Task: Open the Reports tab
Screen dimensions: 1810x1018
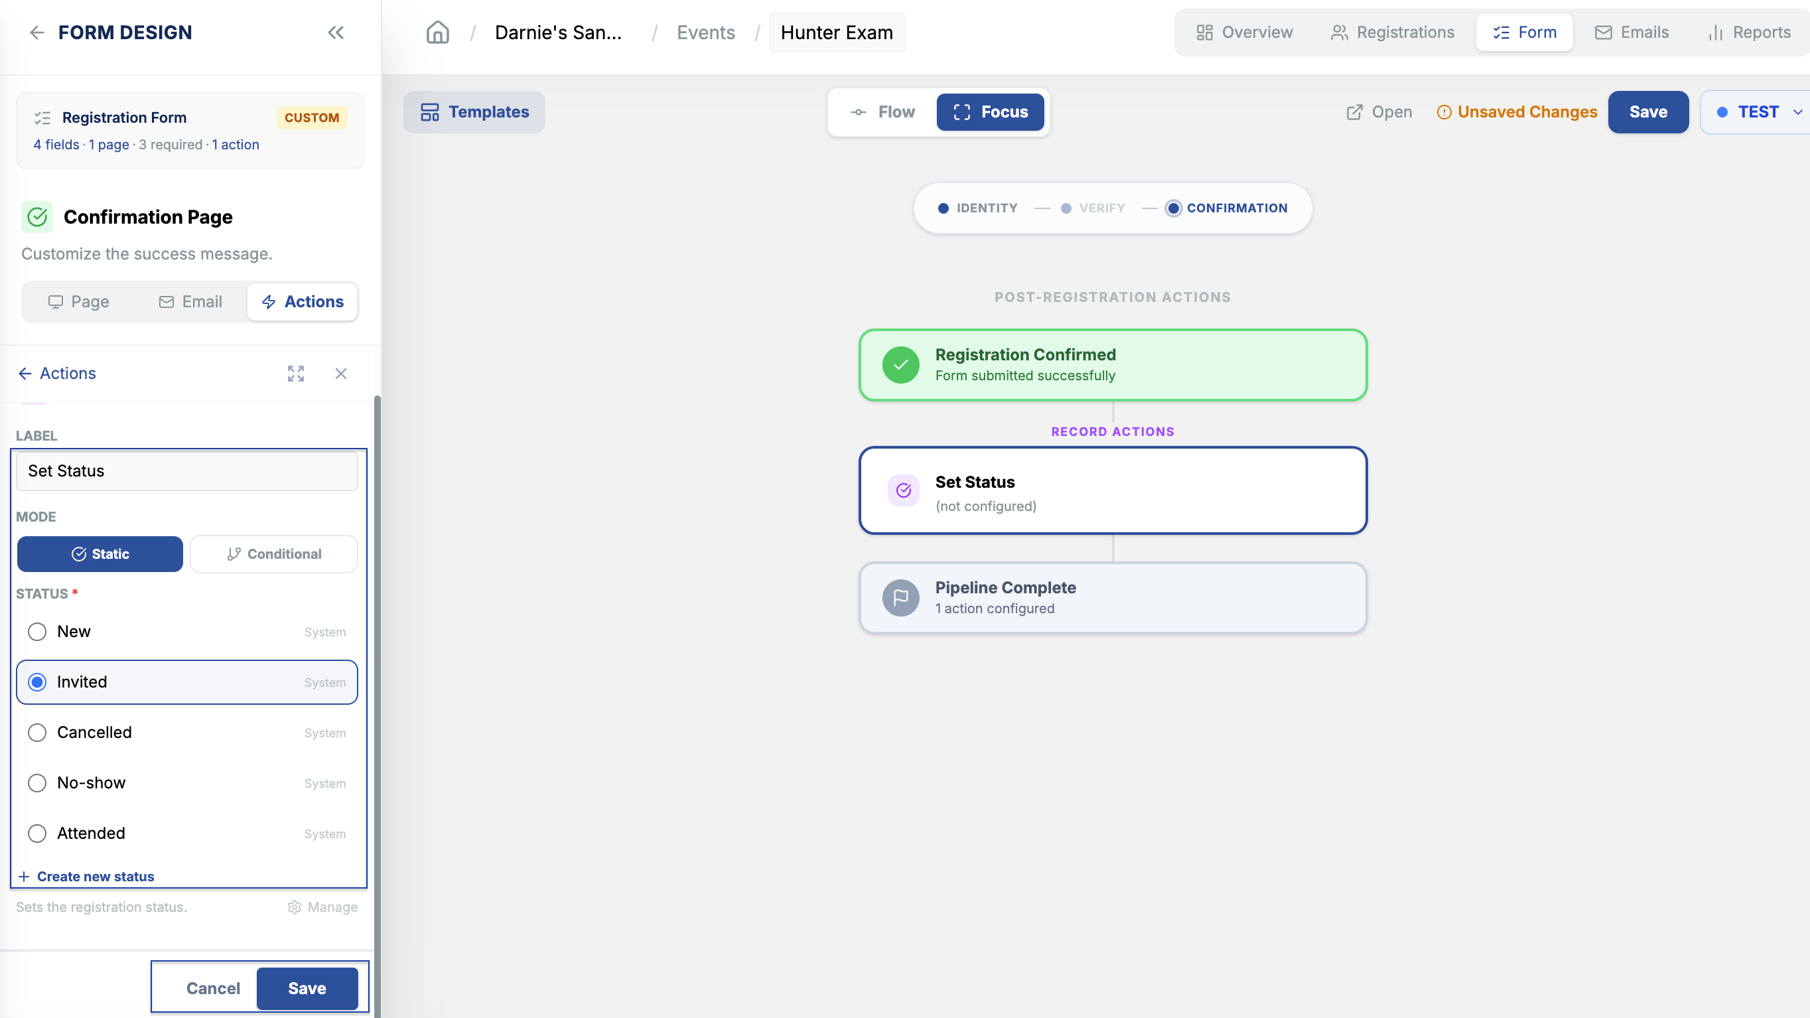Action: (1750, 33)
